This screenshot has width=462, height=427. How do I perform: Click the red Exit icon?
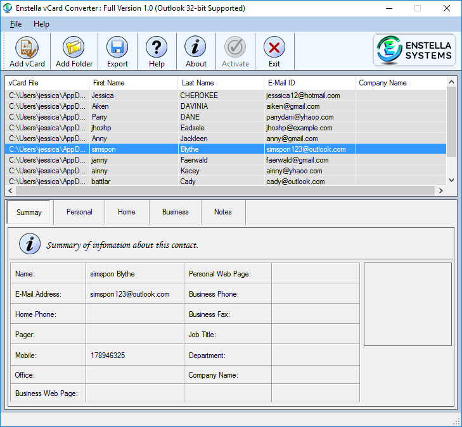pos(274,47)
